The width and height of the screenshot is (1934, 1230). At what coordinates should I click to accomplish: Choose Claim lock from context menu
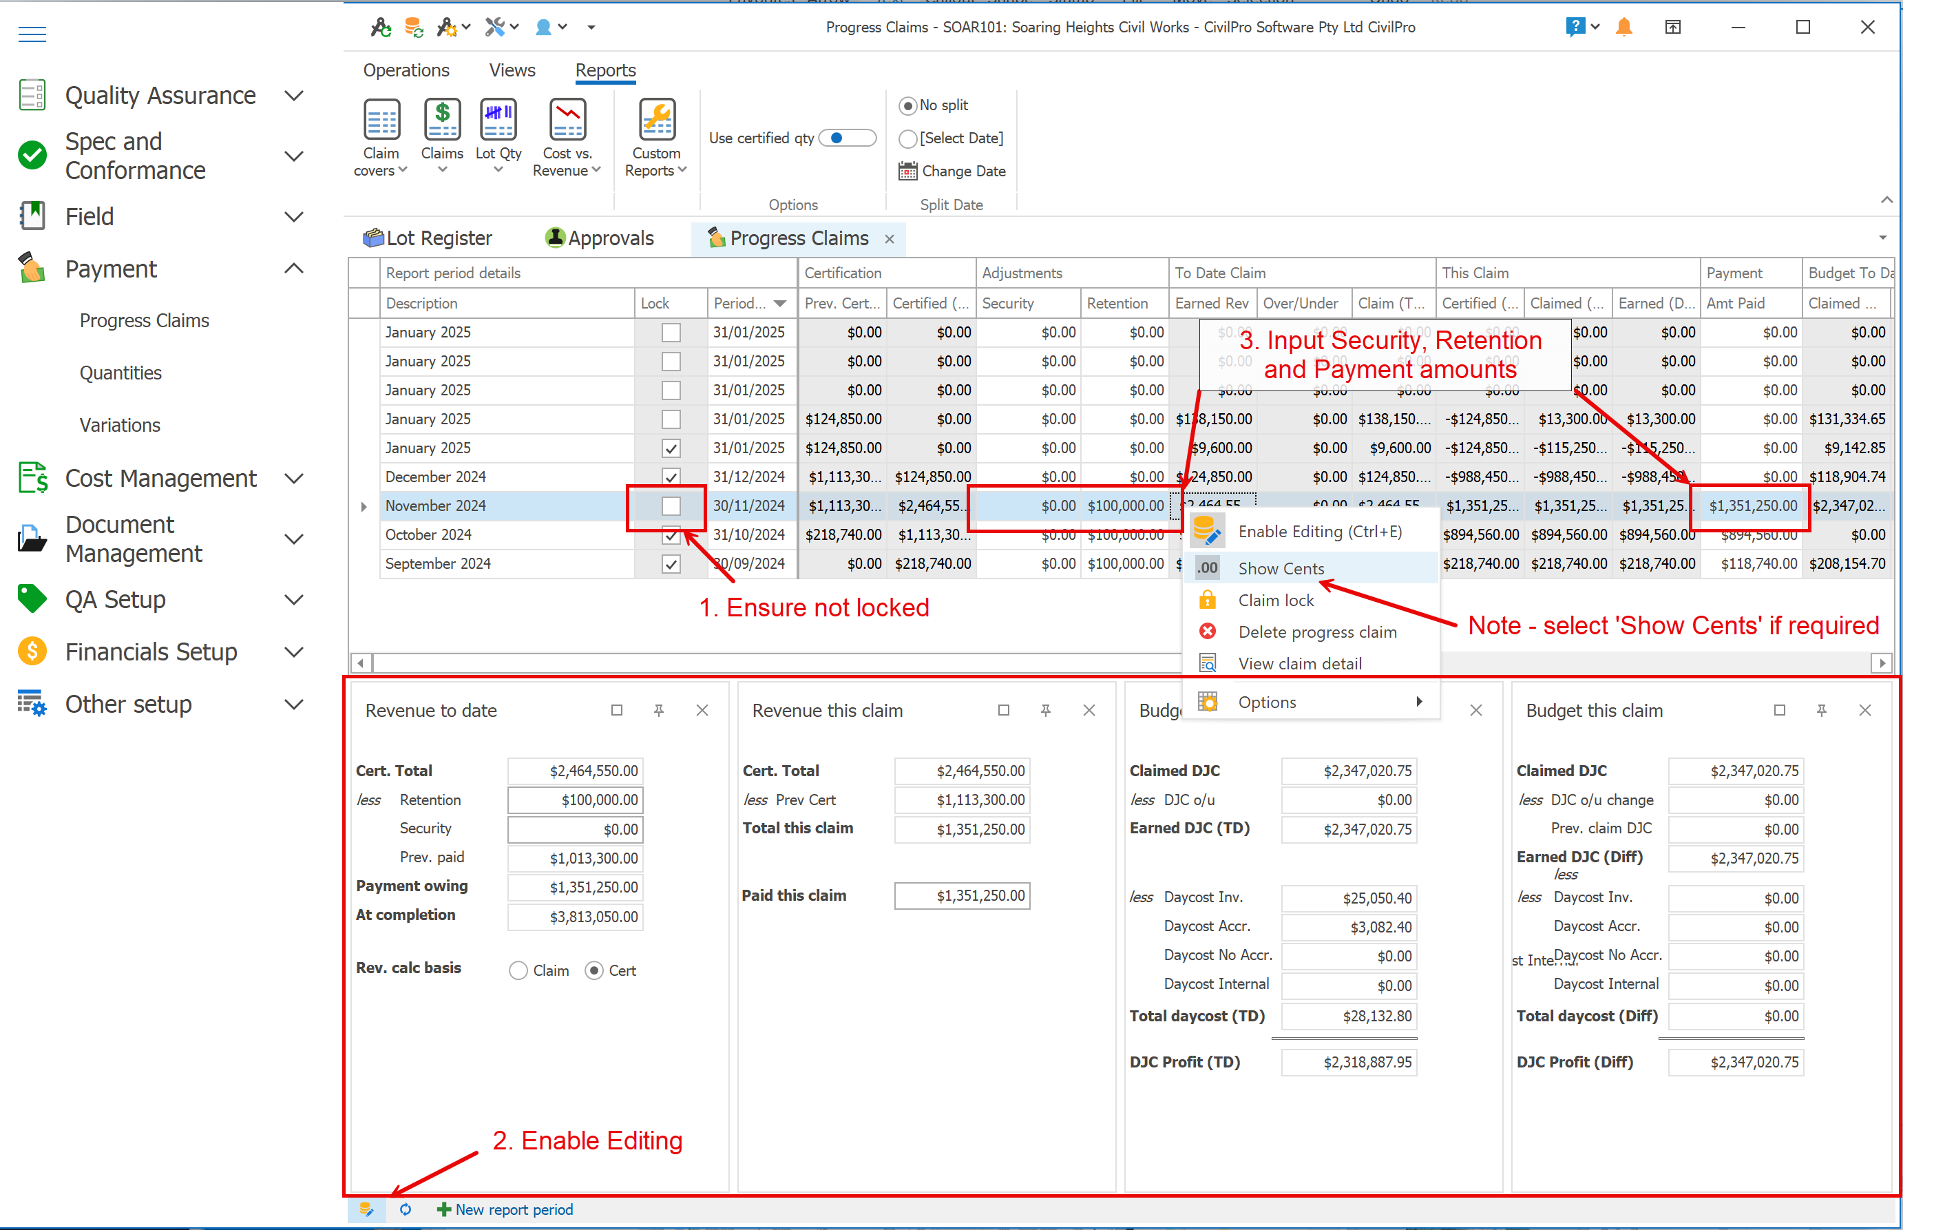click(1311, 600)
